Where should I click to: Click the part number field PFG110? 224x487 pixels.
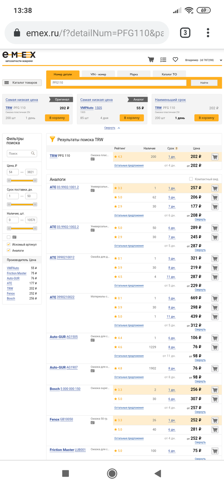tap(118, 82)
